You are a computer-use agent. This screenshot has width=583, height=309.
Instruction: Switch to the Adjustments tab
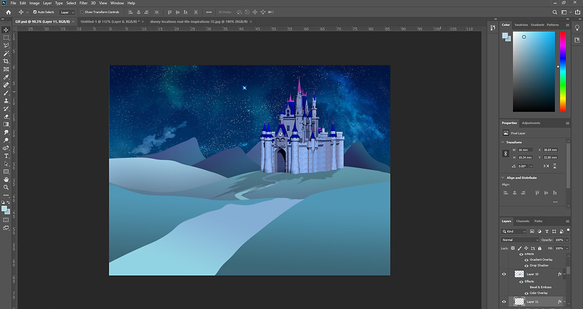[x=531, y=123]
